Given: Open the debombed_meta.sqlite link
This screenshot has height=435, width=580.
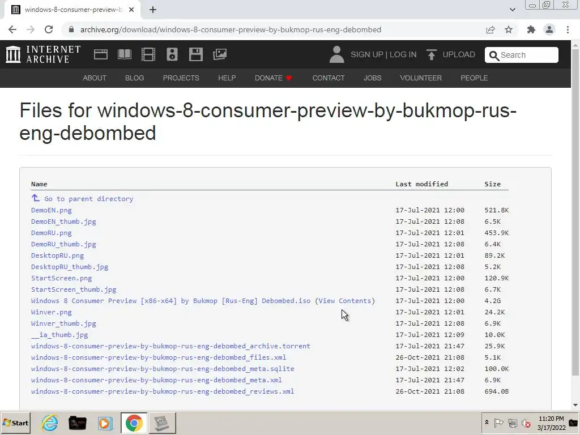Looking at the screenshot, I should pyautogui.click(x=163, y=369).
